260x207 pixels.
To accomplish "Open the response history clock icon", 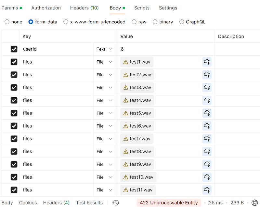I will (x=115, y=202).
